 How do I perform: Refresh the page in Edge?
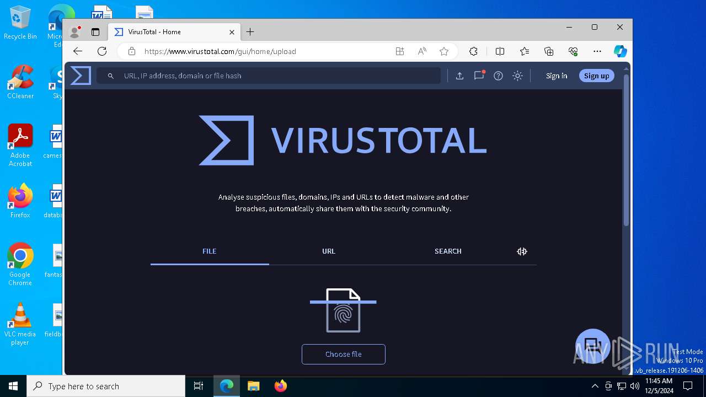[102, 51]
